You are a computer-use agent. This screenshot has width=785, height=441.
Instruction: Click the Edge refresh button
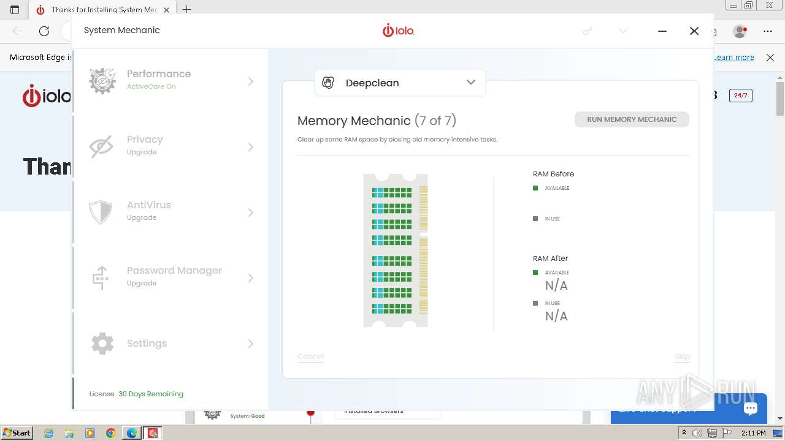pyautogui.click(x=44, y=31)
